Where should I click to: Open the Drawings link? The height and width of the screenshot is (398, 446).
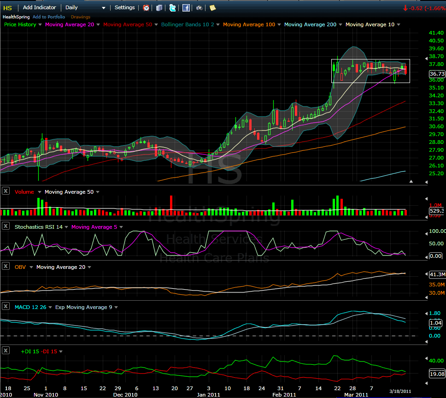point(81,17)
